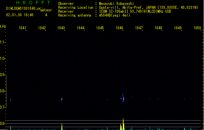
Task: Click the 0.6 kHz frequency label
Action: tap(2, 123)
